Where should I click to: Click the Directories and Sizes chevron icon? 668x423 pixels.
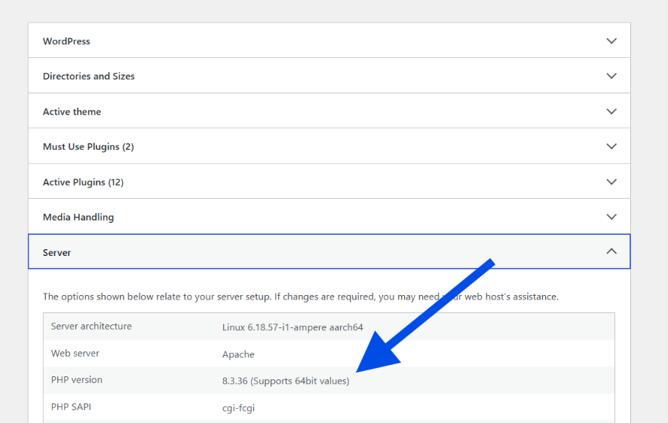pos(611,76)
